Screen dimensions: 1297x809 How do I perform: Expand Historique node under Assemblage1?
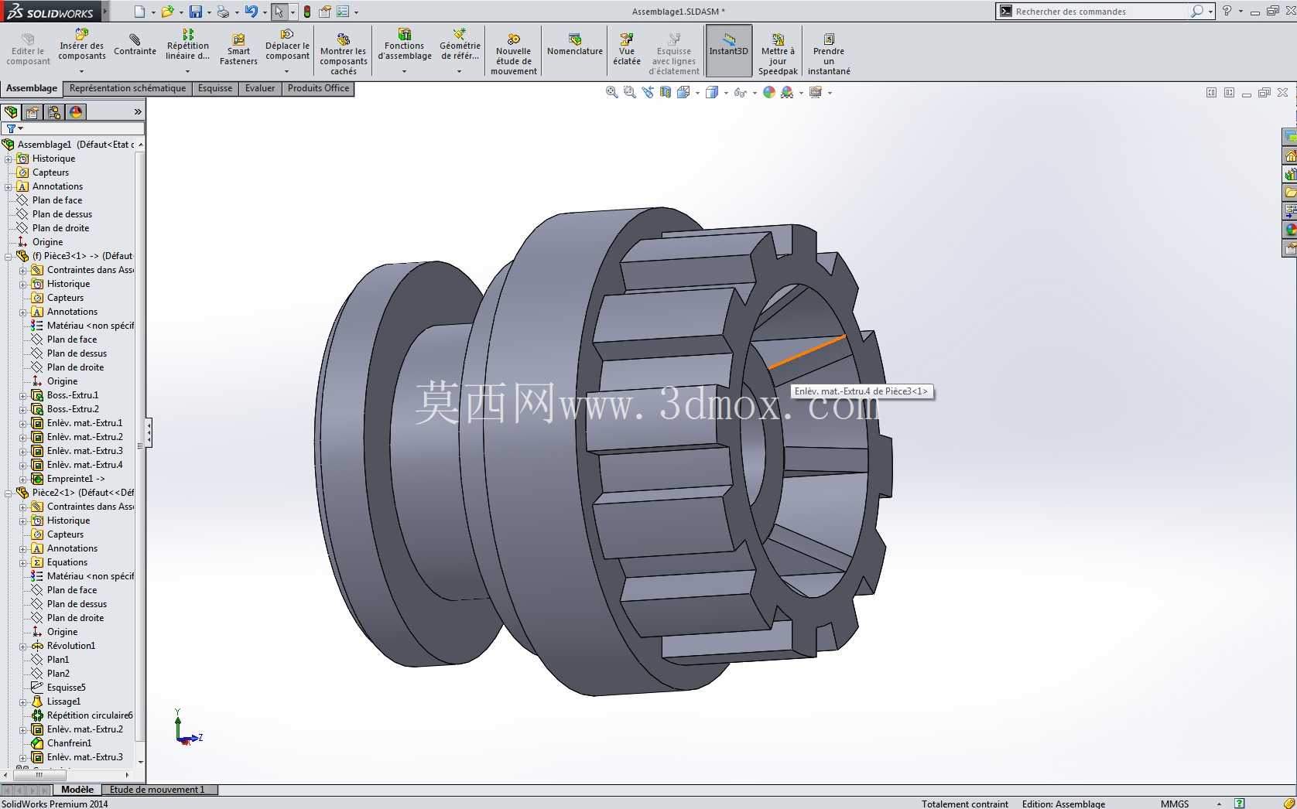click(x=9, y=159)
